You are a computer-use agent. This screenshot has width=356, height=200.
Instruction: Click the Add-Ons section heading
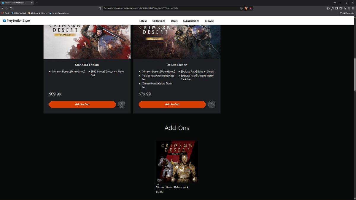point(177,128)
